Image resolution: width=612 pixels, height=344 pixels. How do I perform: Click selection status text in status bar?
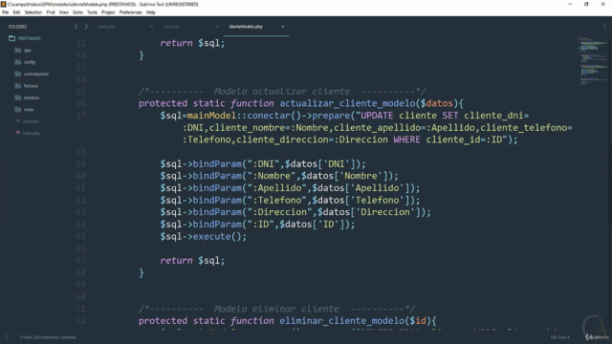(47, 337)
